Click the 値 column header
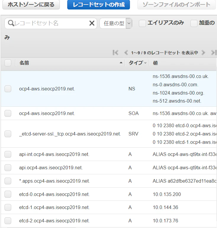 155,63
